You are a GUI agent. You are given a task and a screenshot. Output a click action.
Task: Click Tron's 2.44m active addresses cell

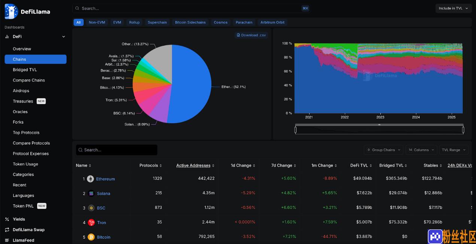[208, 222]
